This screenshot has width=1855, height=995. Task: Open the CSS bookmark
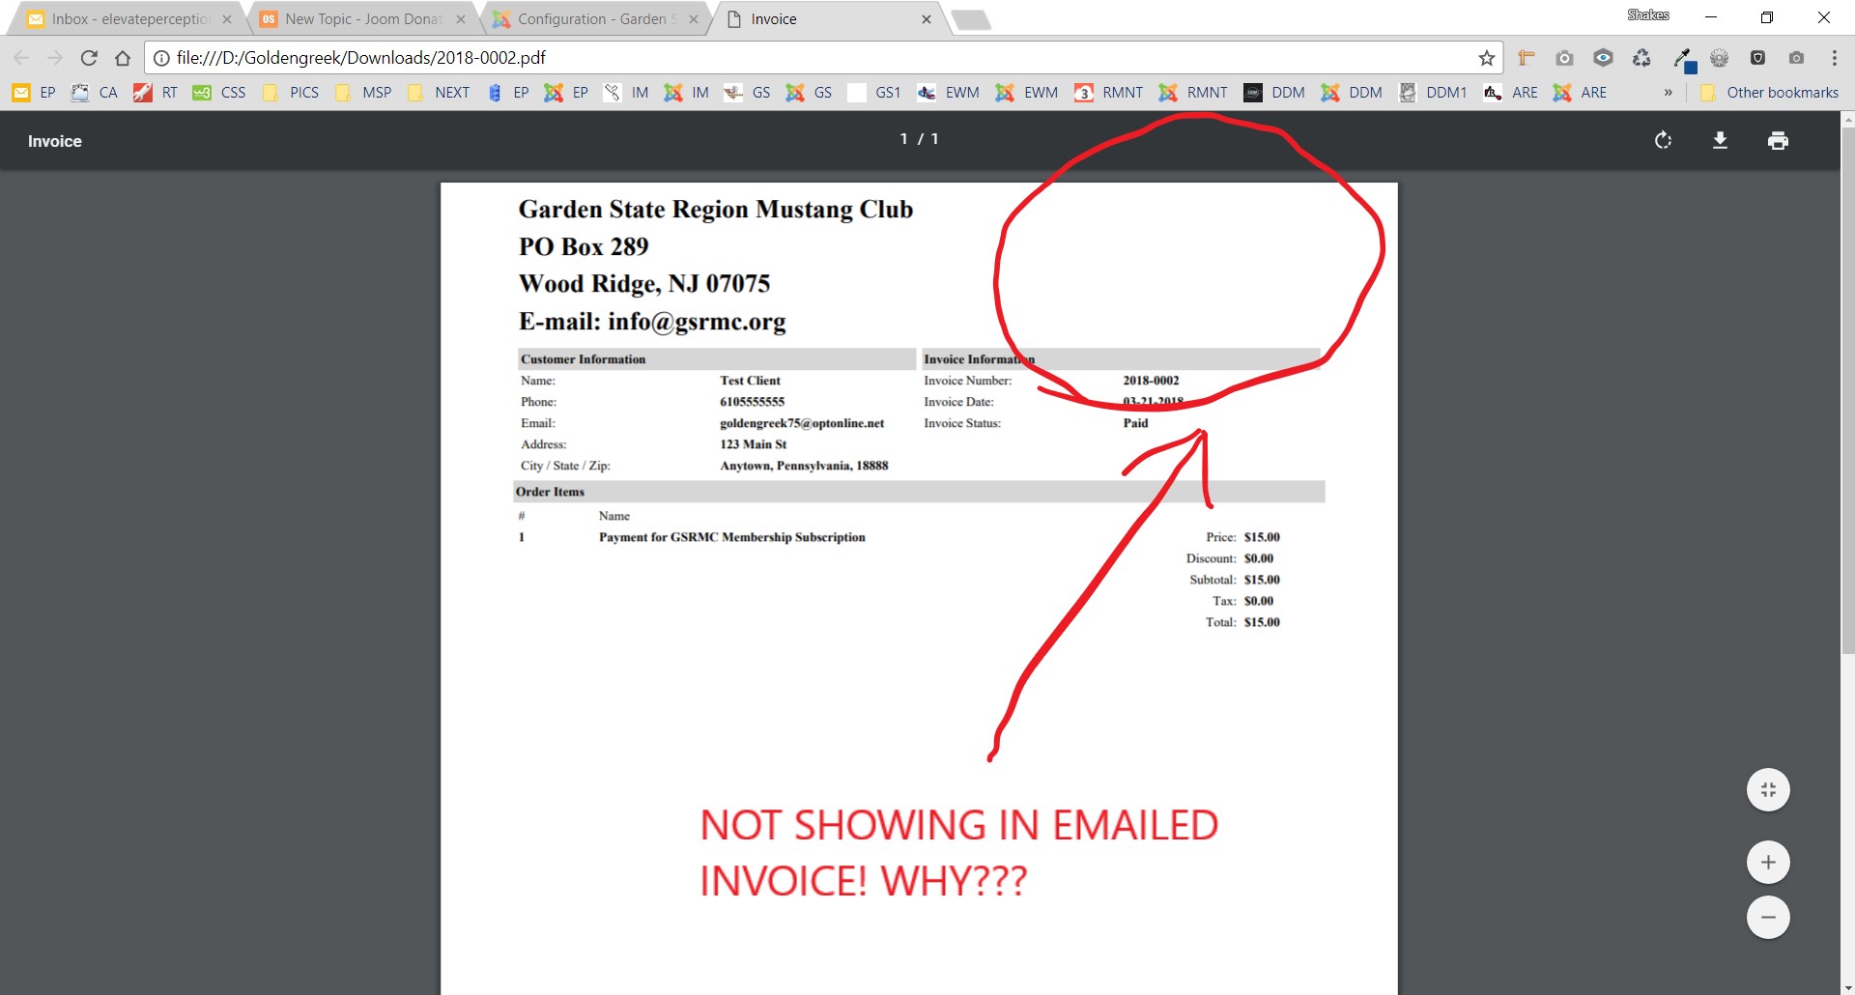[219, 93]
